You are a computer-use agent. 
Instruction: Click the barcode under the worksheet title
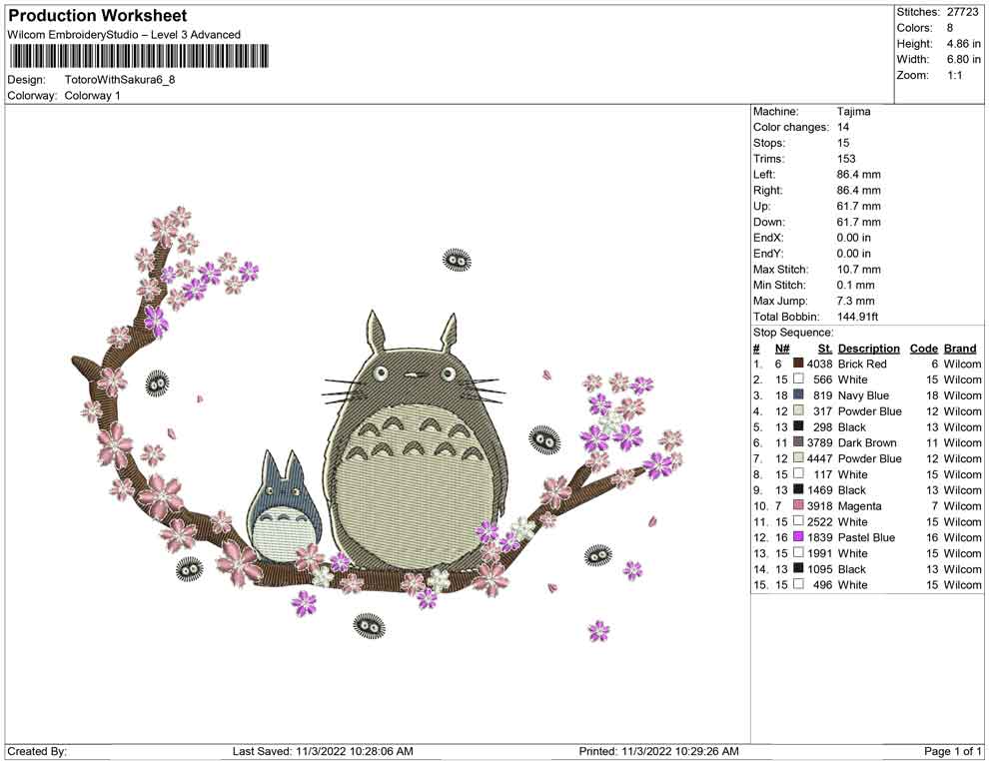139,56
